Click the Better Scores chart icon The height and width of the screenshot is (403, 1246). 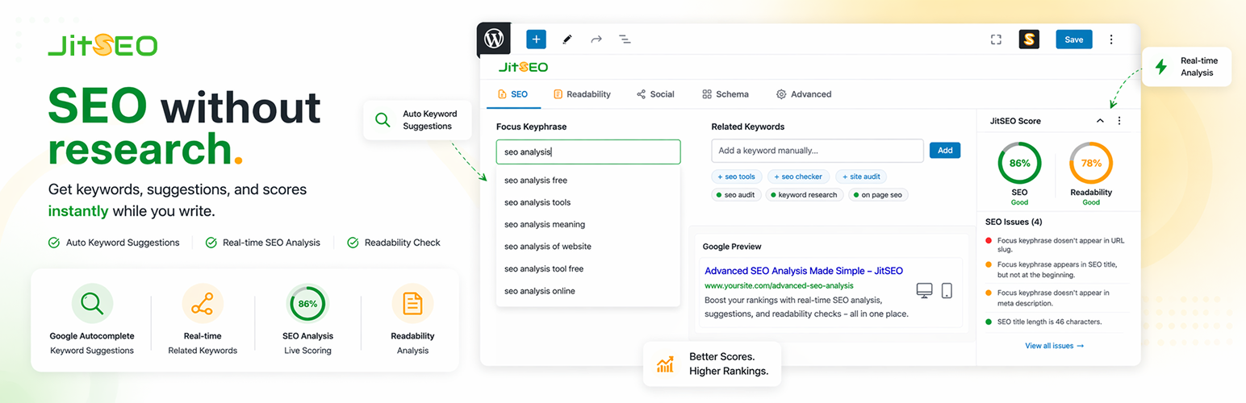665,364
